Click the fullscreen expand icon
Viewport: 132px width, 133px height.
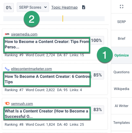click(x=121, y=6)
